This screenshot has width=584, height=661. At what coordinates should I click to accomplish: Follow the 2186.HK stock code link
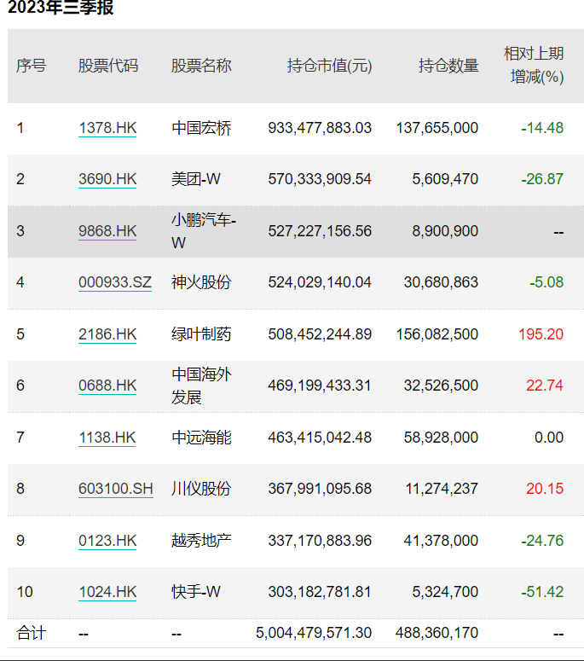[x=107, y=333]
